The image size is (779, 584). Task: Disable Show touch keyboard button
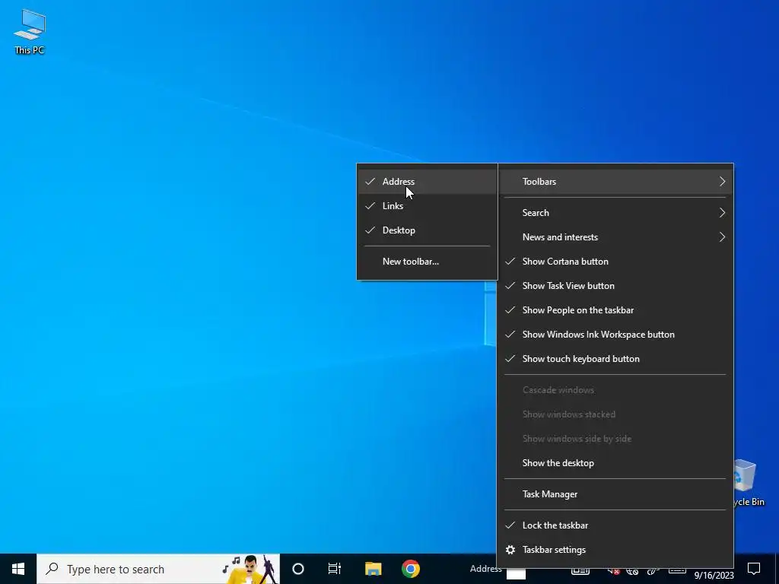pos(615,359)
